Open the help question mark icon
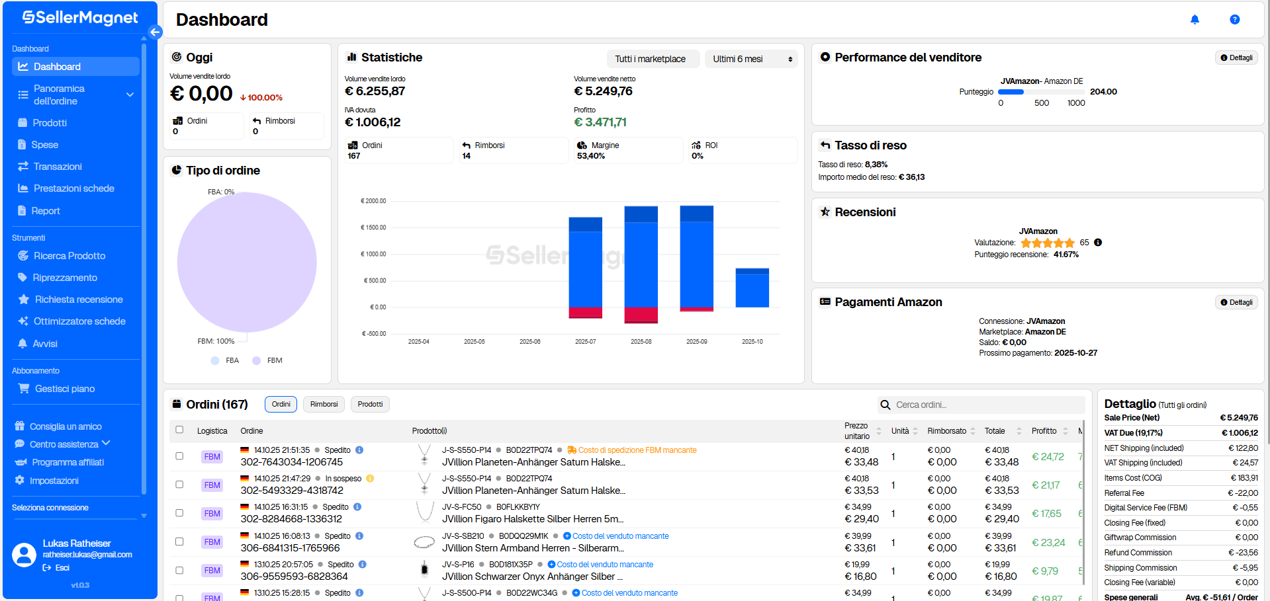The width and height of the screenshot is (1270, 601). 1234,20
